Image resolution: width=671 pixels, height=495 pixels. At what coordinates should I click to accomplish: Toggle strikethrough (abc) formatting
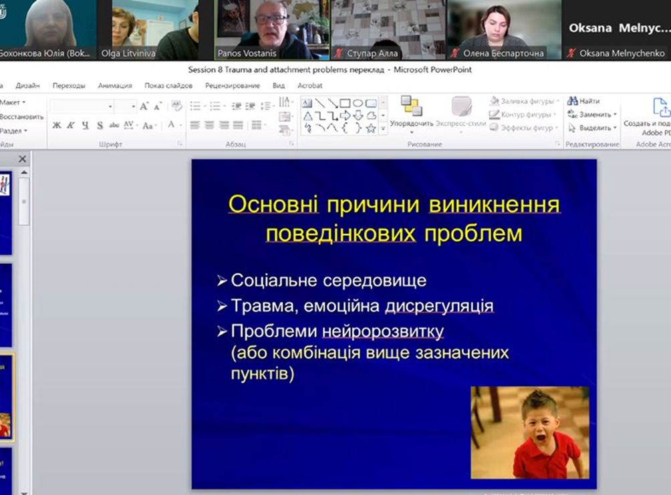[x=114, y=126]
